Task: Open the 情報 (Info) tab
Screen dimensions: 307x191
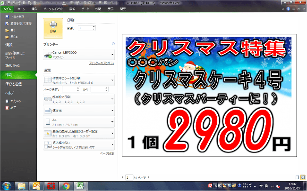Action: (9, 45)
